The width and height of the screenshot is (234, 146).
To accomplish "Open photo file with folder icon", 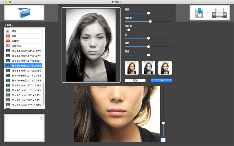I will (x=24, y=13).
